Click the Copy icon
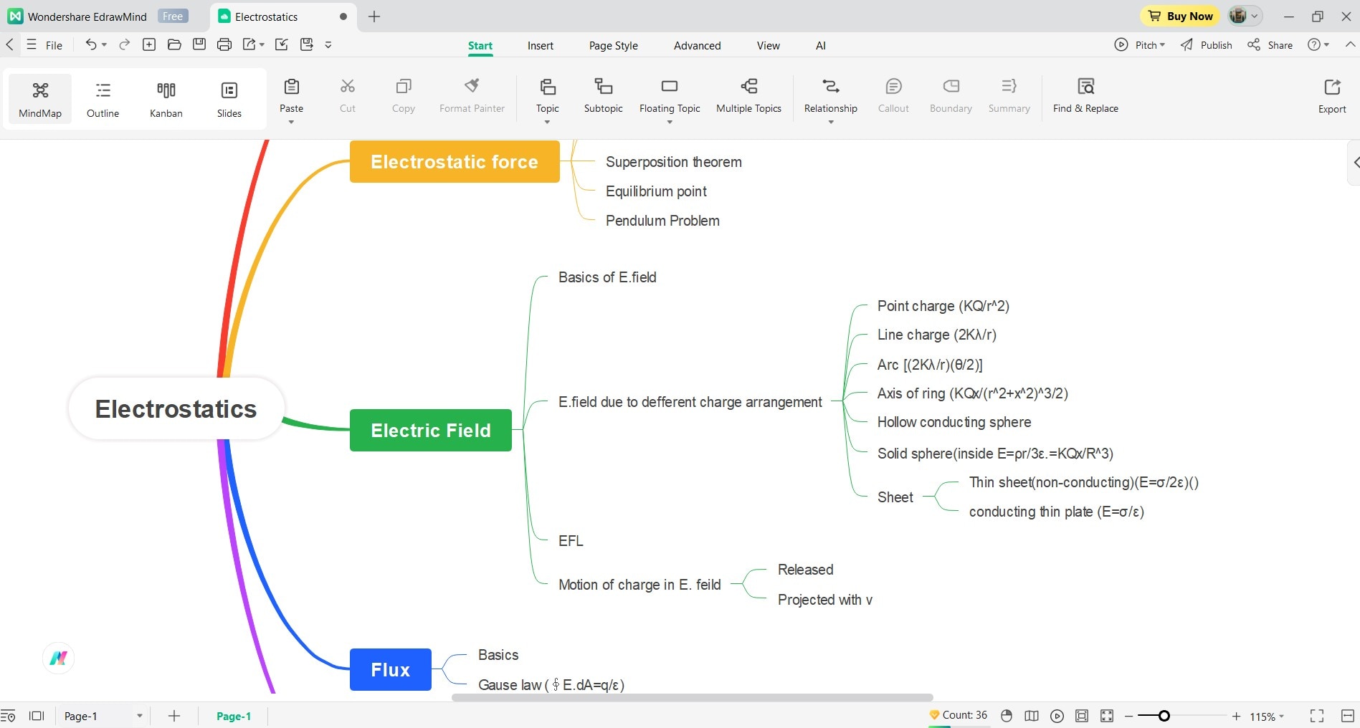The height and width of the screenshot is (728, 1360). 403,87
